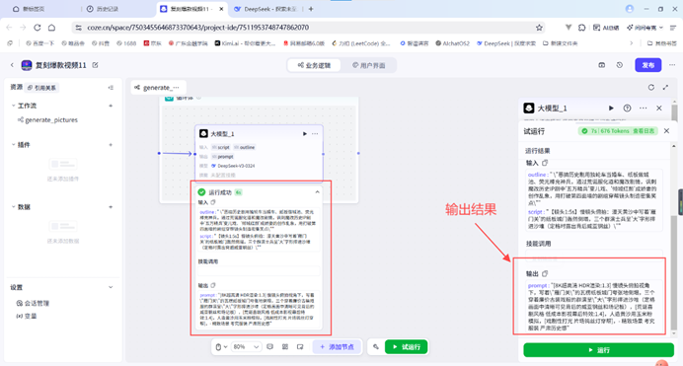Run the node from the side panel play icon
683x366 pixels.
tap(611, 108)
